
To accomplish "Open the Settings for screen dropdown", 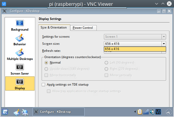I will [x=135, y=37].
